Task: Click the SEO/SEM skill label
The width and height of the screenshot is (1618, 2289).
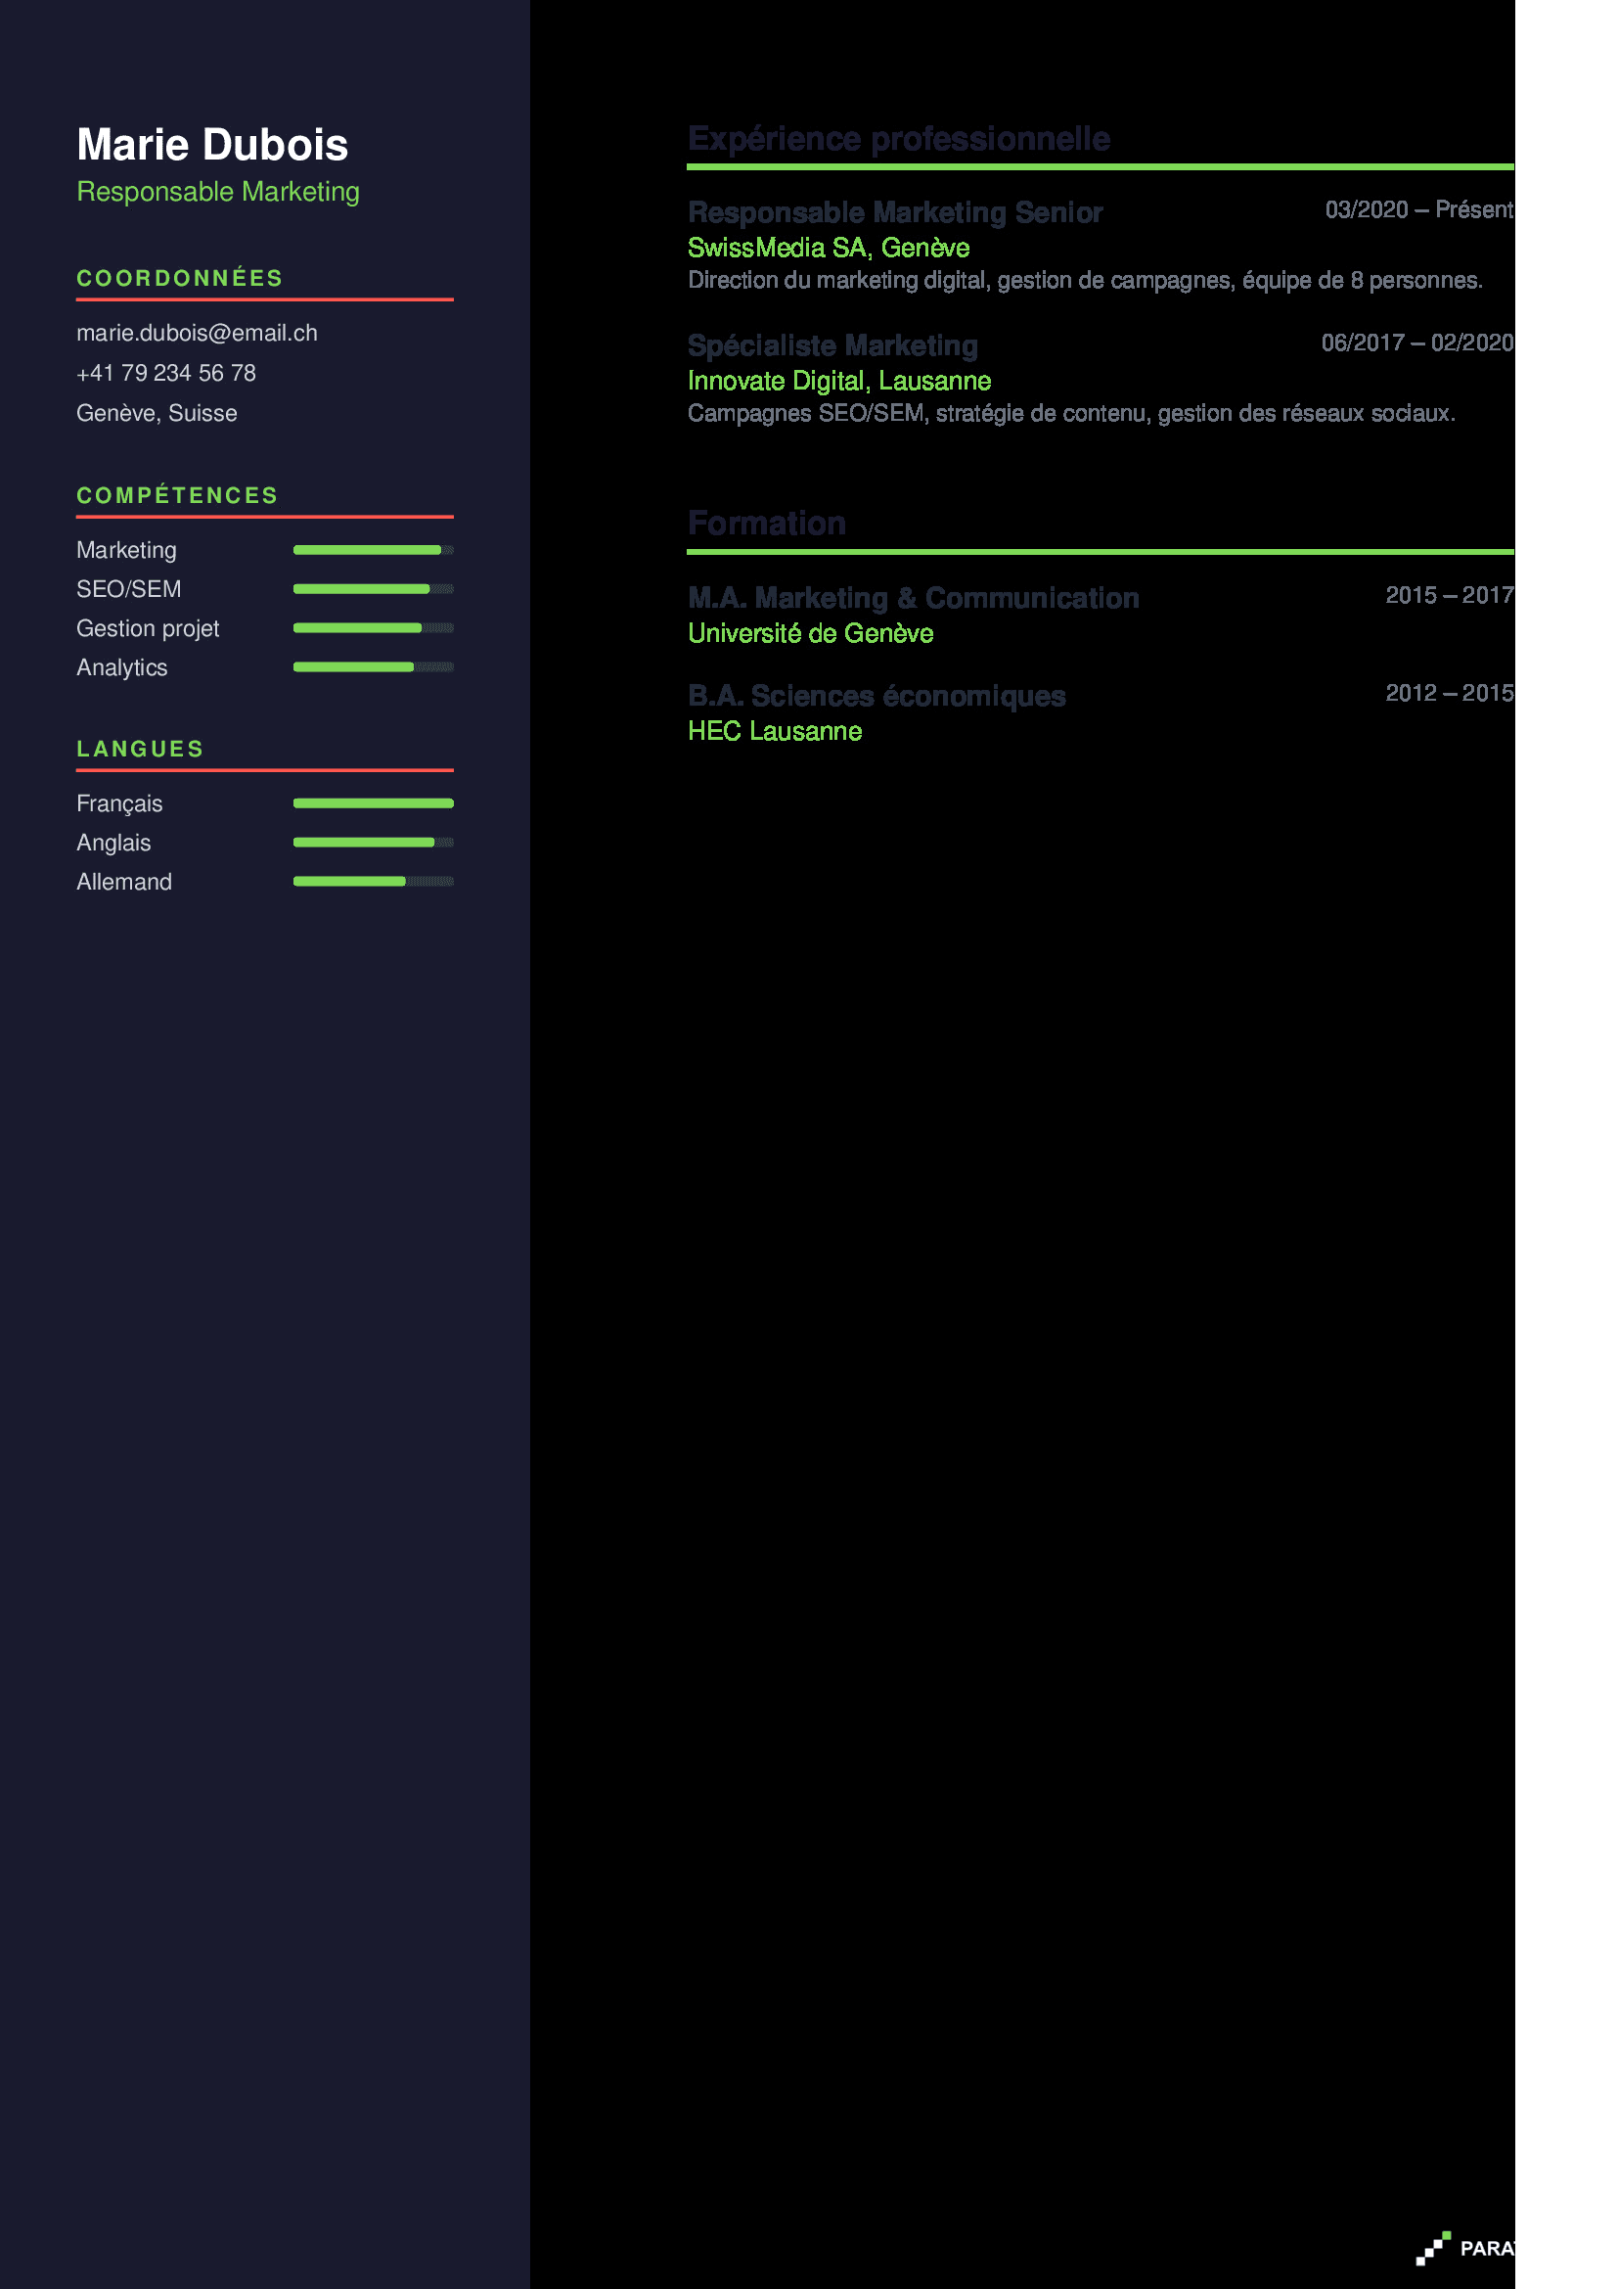Action: coord(129,589)
